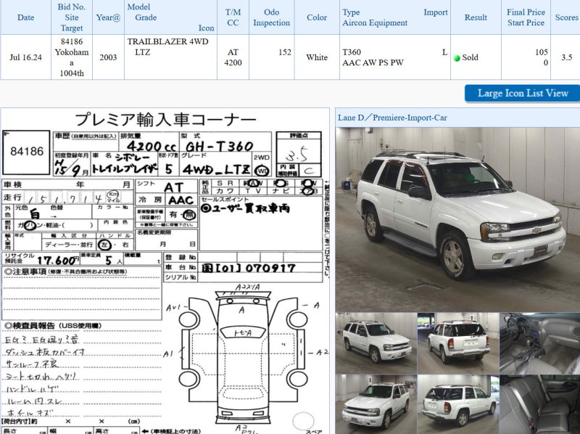580x434 pixels.
Task: Click the Date column header
Action: 25,17
